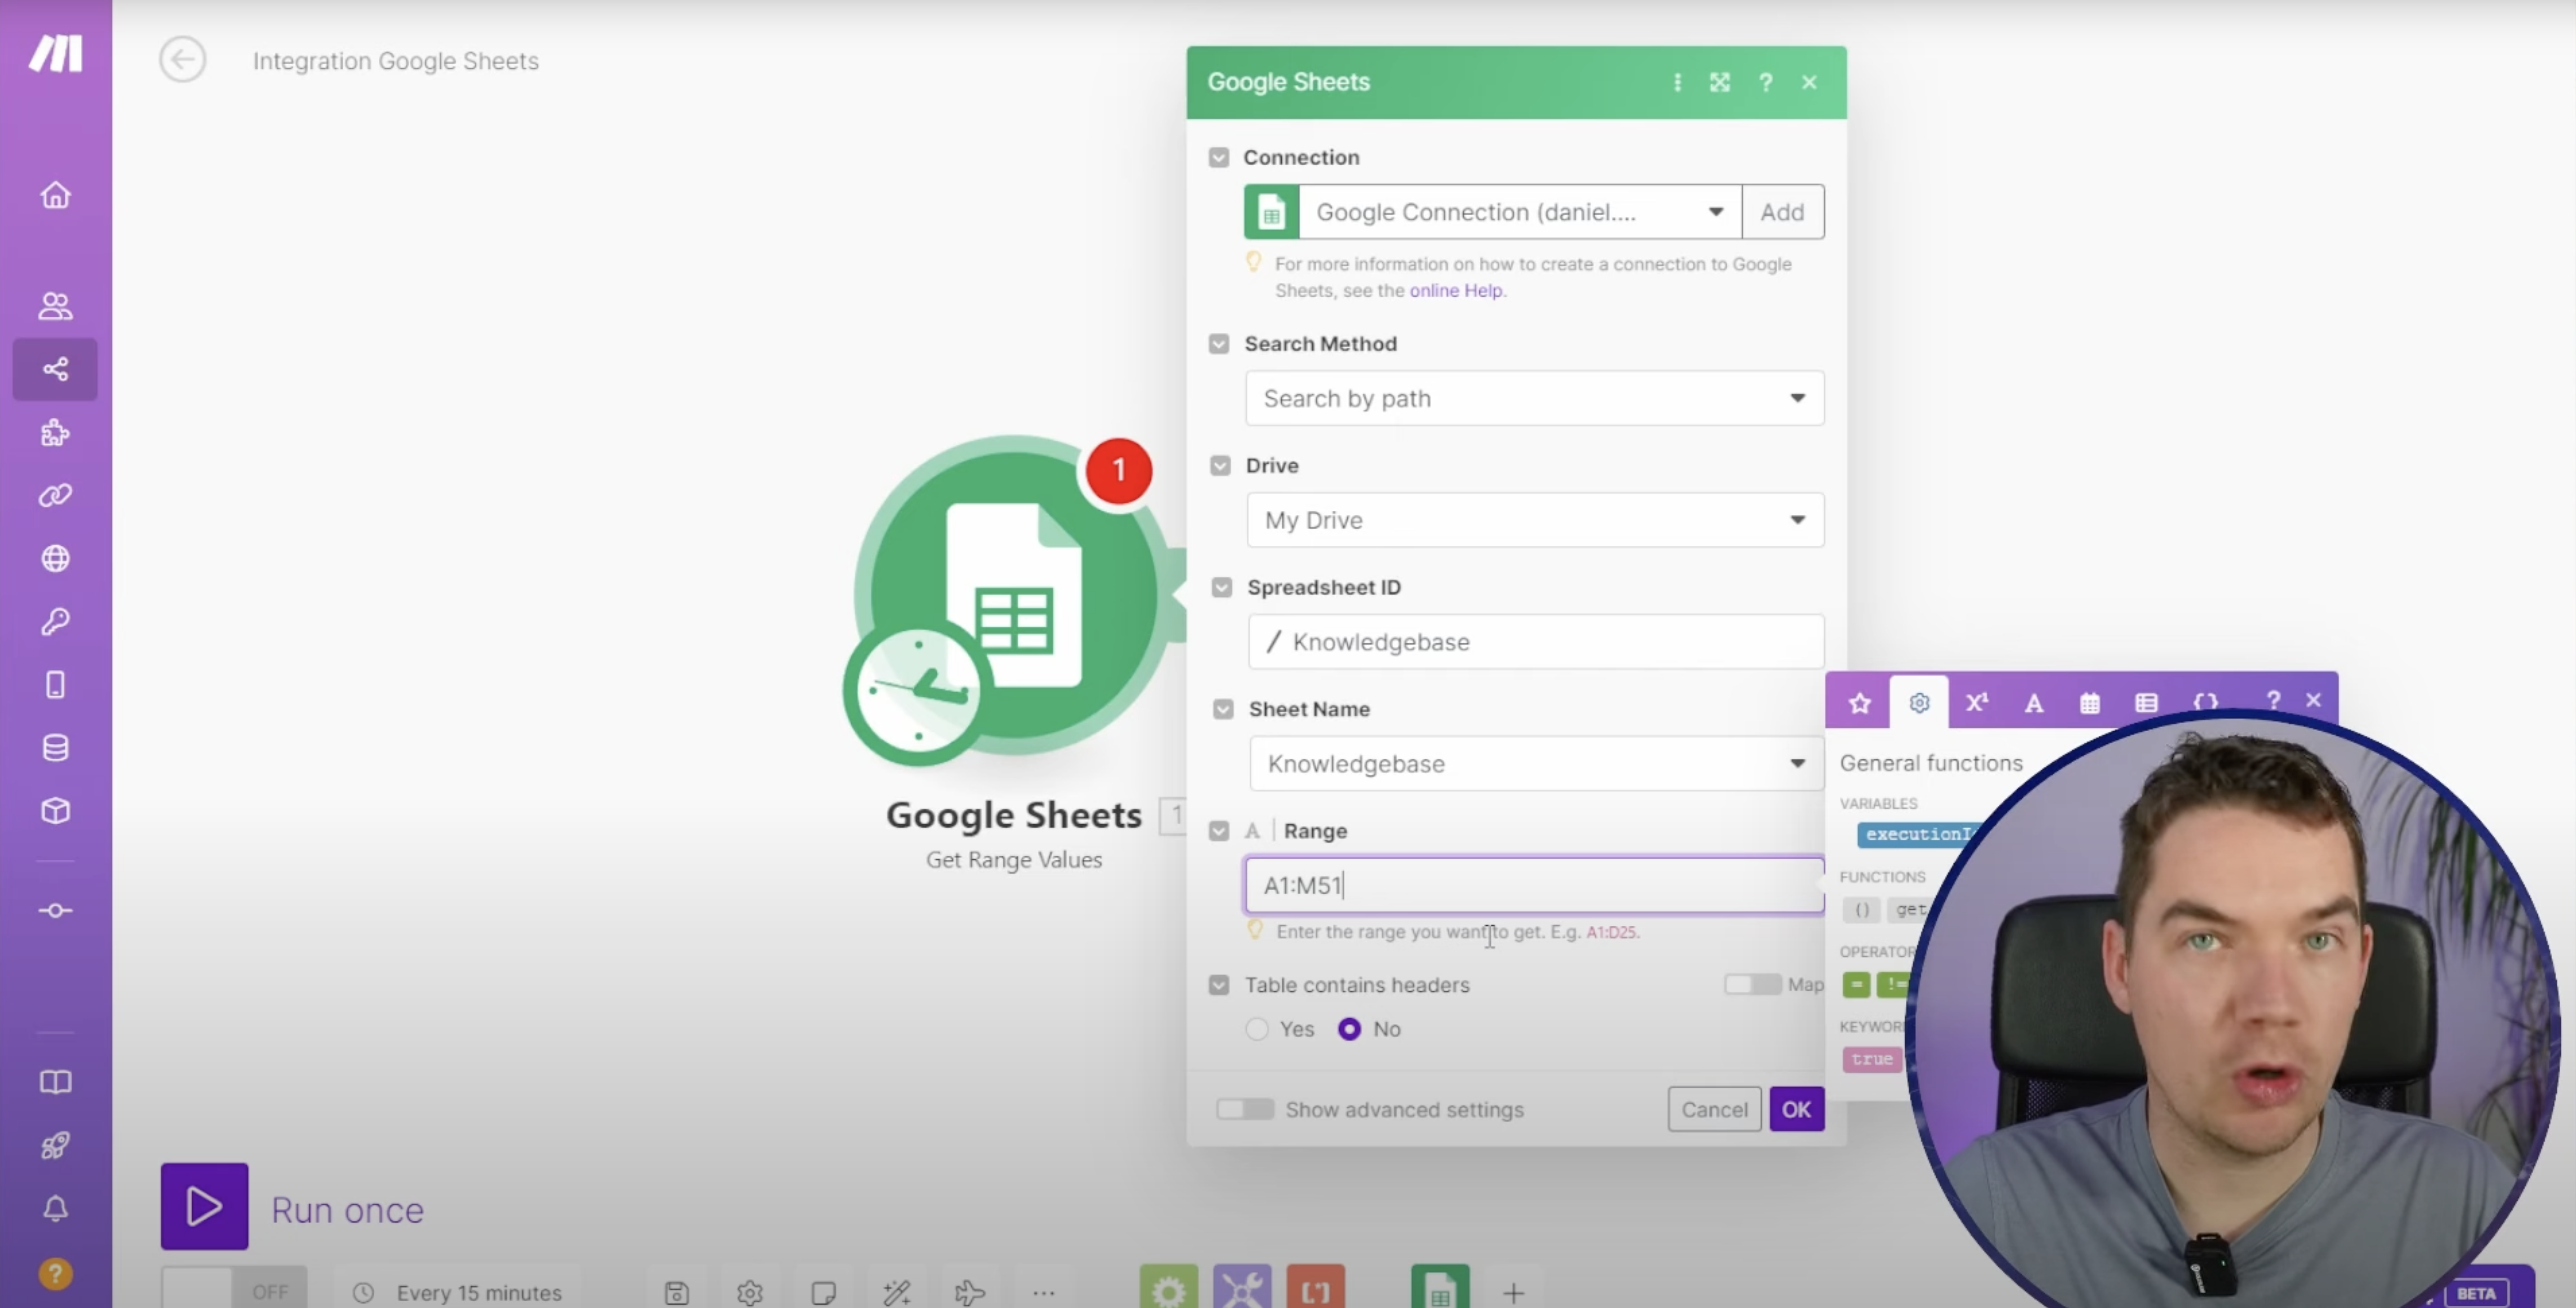Open notifications bell in sidebar

tap(55, 1208)
